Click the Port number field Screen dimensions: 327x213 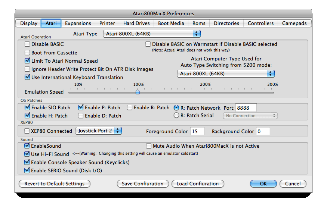tap(246, 108)
